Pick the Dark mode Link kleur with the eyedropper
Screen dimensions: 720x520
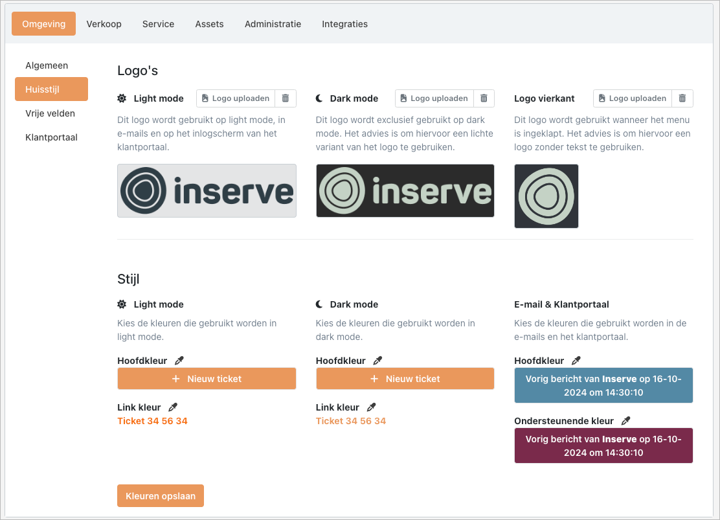[371, 407]
